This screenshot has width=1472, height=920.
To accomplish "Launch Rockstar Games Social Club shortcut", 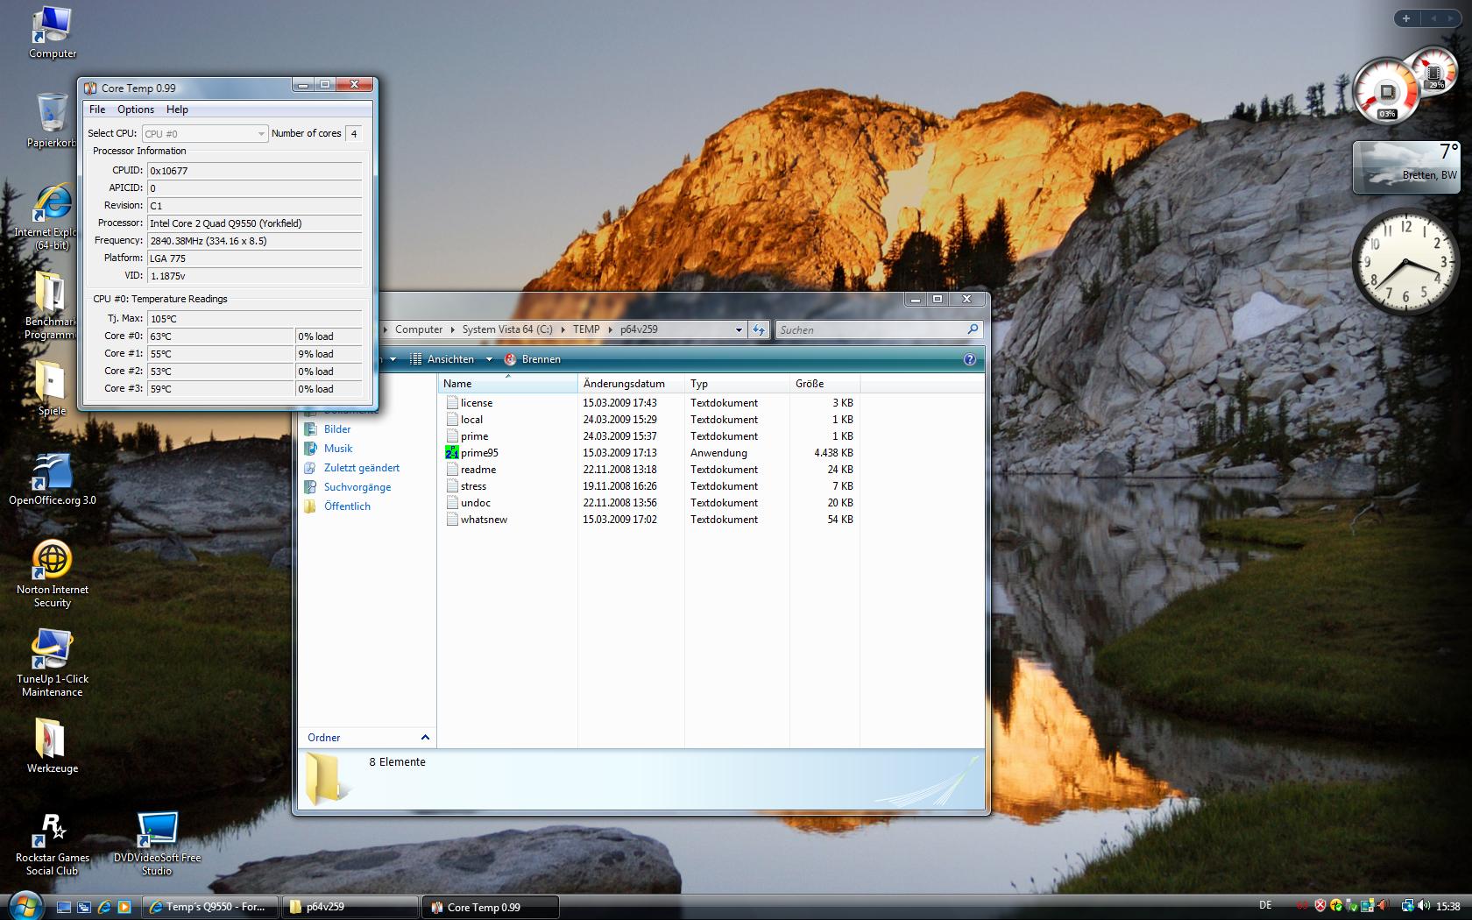I will point(53,845).
